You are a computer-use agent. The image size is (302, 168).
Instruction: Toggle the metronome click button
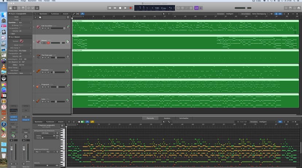pos(201,8)
